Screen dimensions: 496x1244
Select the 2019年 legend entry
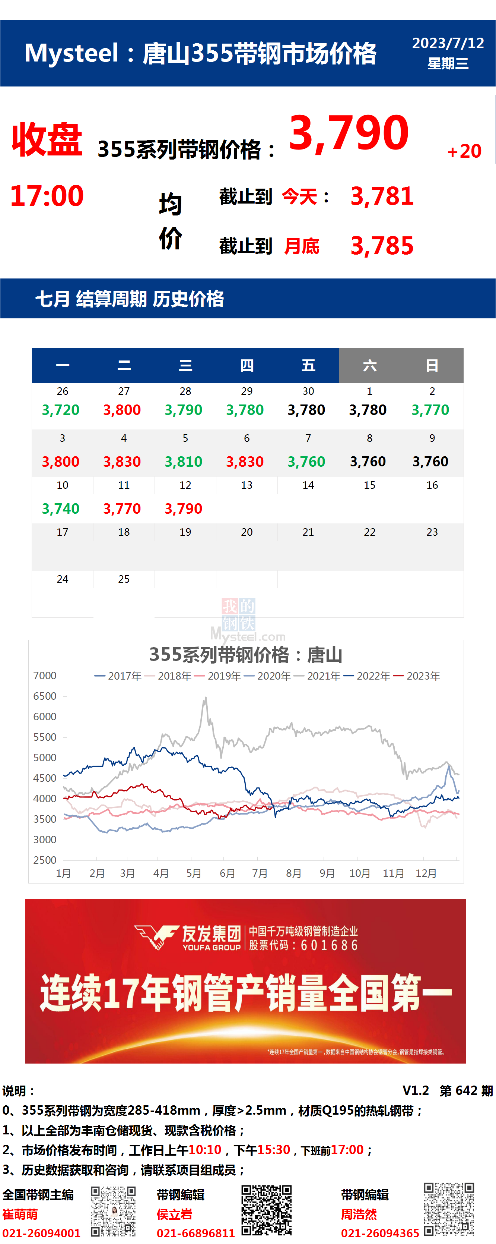coord(217,676)
